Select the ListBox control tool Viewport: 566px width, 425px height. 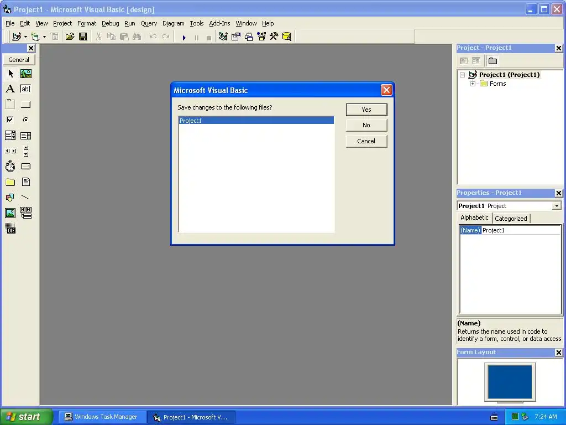coord(25,136)
